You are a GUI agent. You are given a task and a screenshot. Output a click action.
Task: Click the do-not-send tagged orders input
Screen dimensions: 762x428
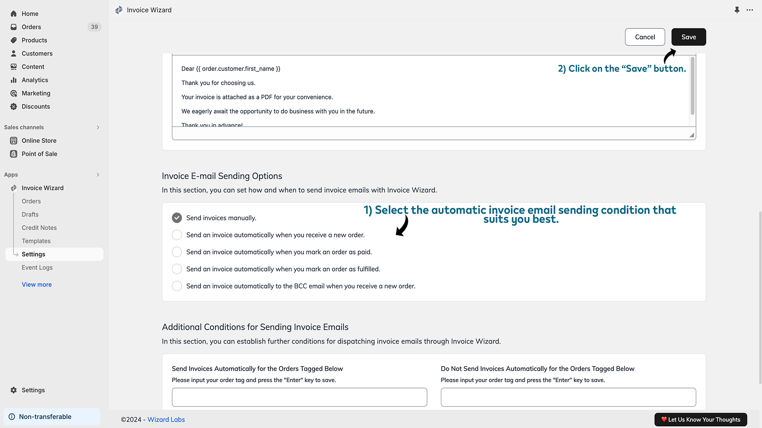[568, 397]
